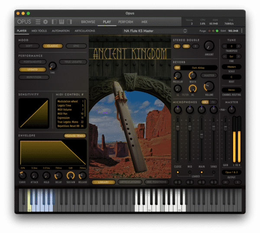The image size is (260, 233).
Task: Switch to the Mix page
Action: (144, 22)
